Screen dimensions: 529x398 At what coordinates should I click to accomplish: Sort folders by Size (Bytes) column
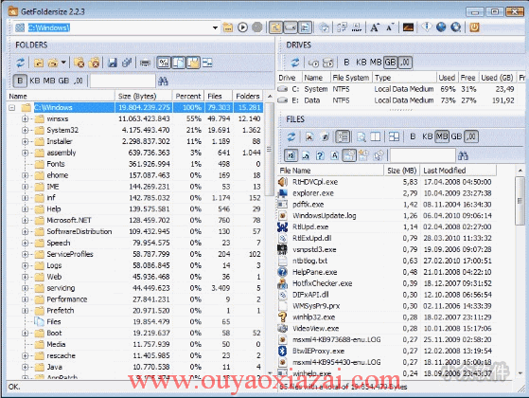click(144, 97)
